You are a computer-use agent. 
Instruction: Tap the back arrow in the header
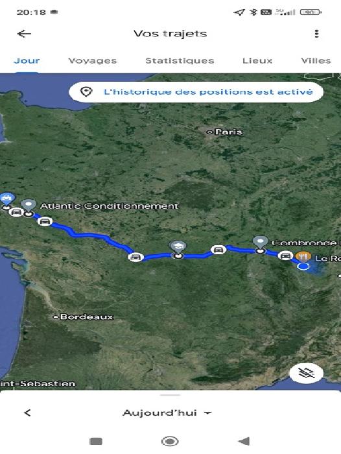click(25, 34)
